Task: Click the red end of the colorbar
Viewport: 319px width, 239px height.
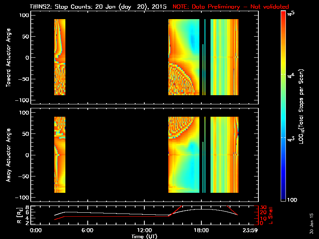Action: pyautogui.click(x=284, y=14)
